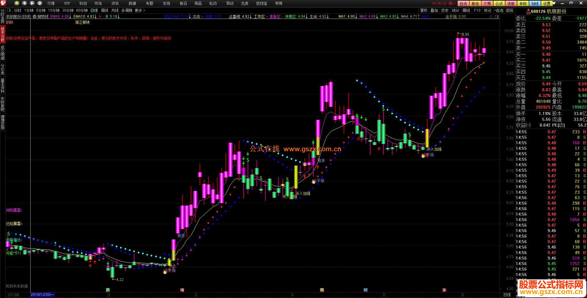Open the 公式 button
This screenshot has height=298, width=587.
coord(499,3)
